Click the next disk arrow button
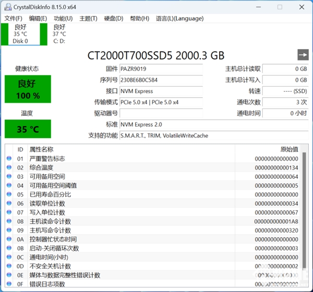This screenshot has width=313, height=292. coord(303,55)
